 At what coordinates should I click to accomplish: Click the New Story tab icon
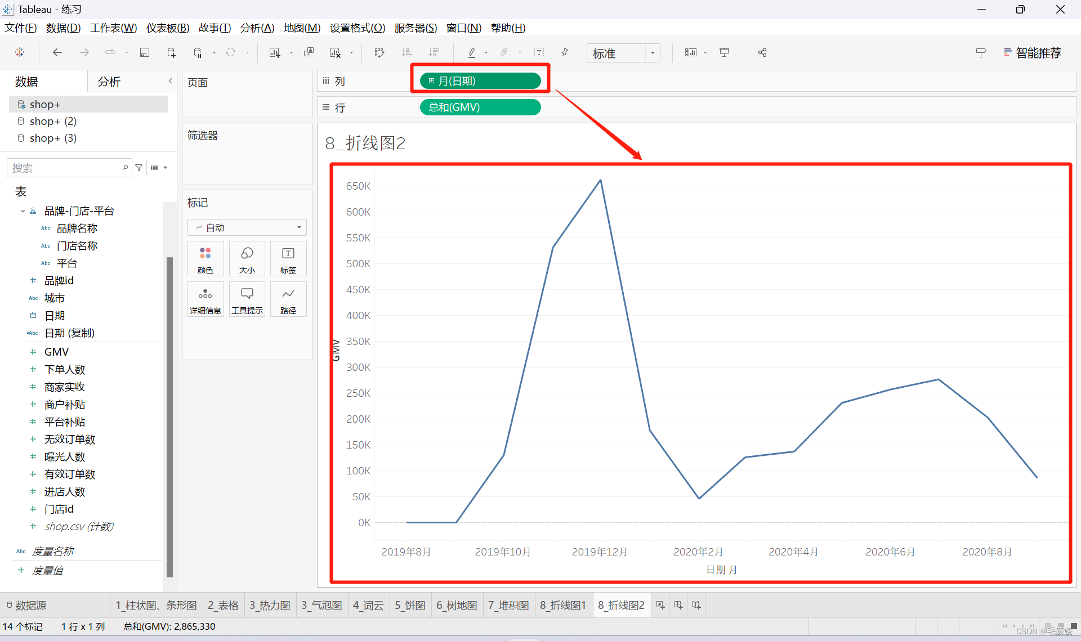pyautogui.click(x=696, y=605)
